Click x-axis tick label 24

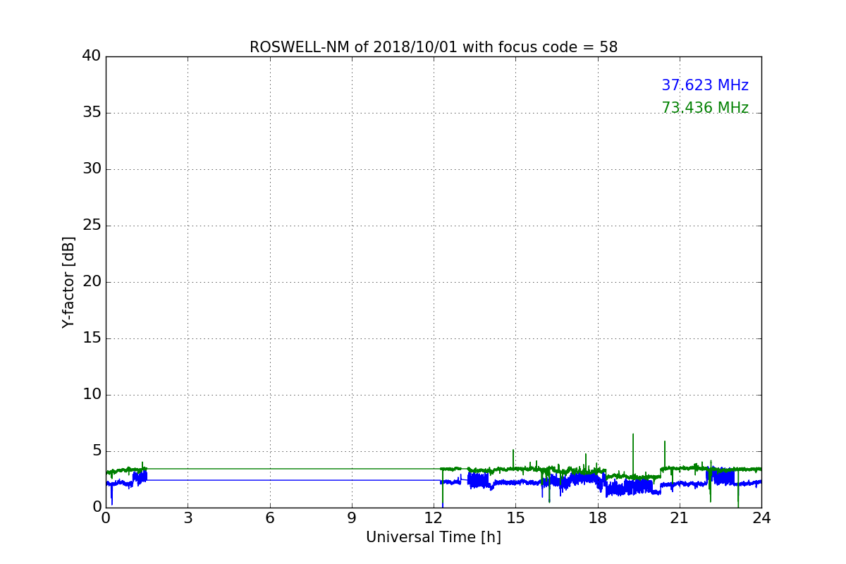761,517
